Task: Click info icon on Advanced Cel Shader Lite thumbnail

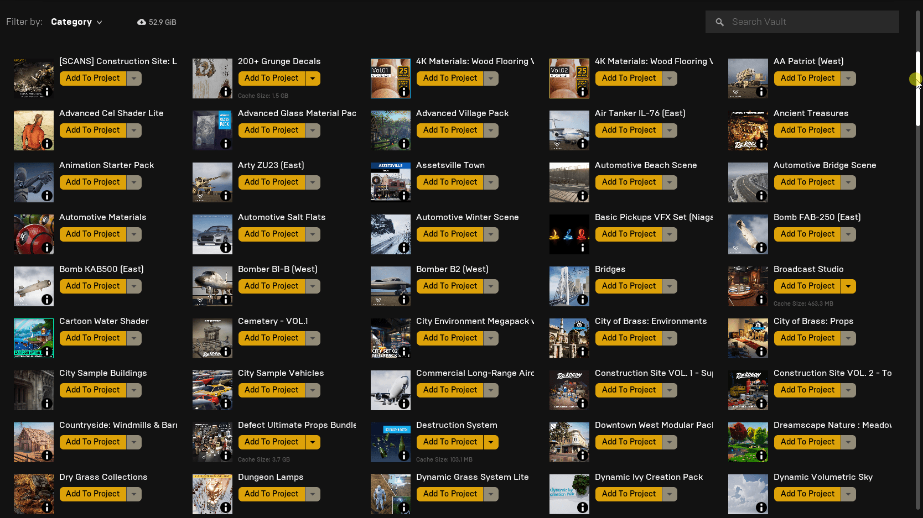Action: click(47, 144)
